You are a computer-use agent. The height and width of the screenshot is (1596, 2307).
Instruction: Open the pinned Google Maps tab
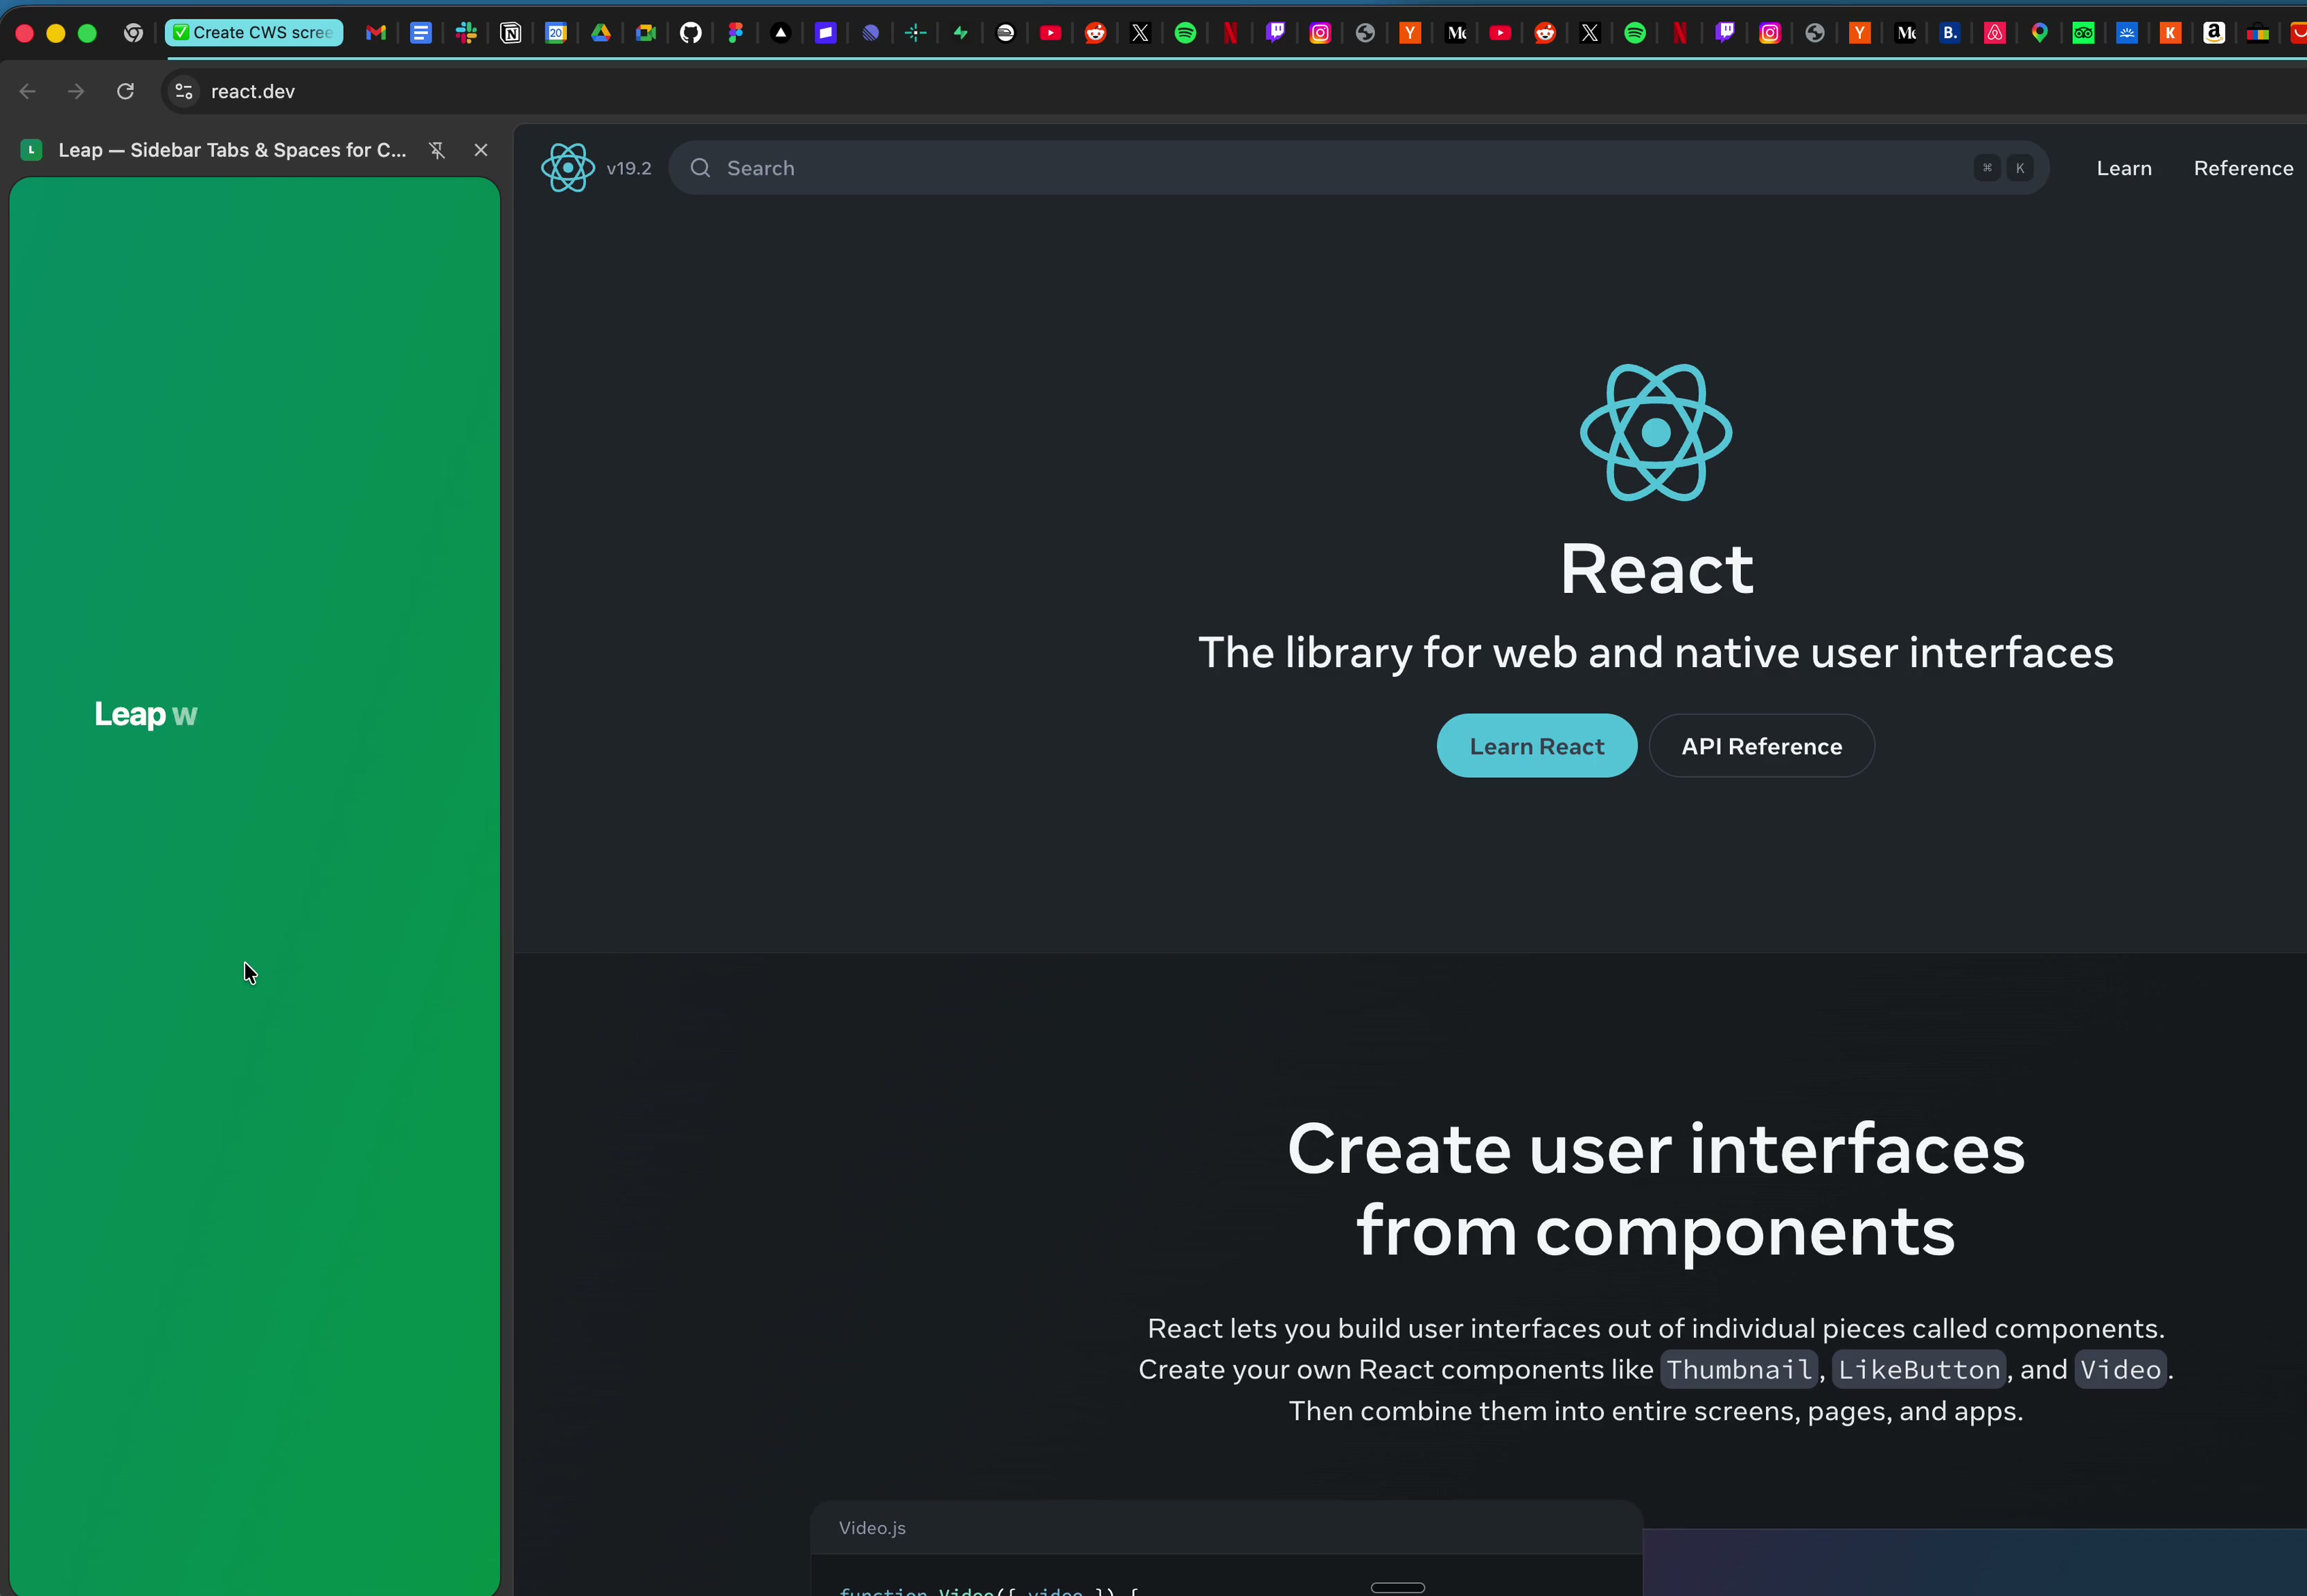tap(2040, 33)
